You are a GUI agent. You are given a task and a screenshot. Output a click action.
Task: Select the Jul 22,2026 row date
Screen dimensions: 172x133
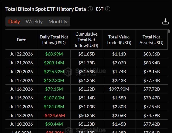(21, 54)
